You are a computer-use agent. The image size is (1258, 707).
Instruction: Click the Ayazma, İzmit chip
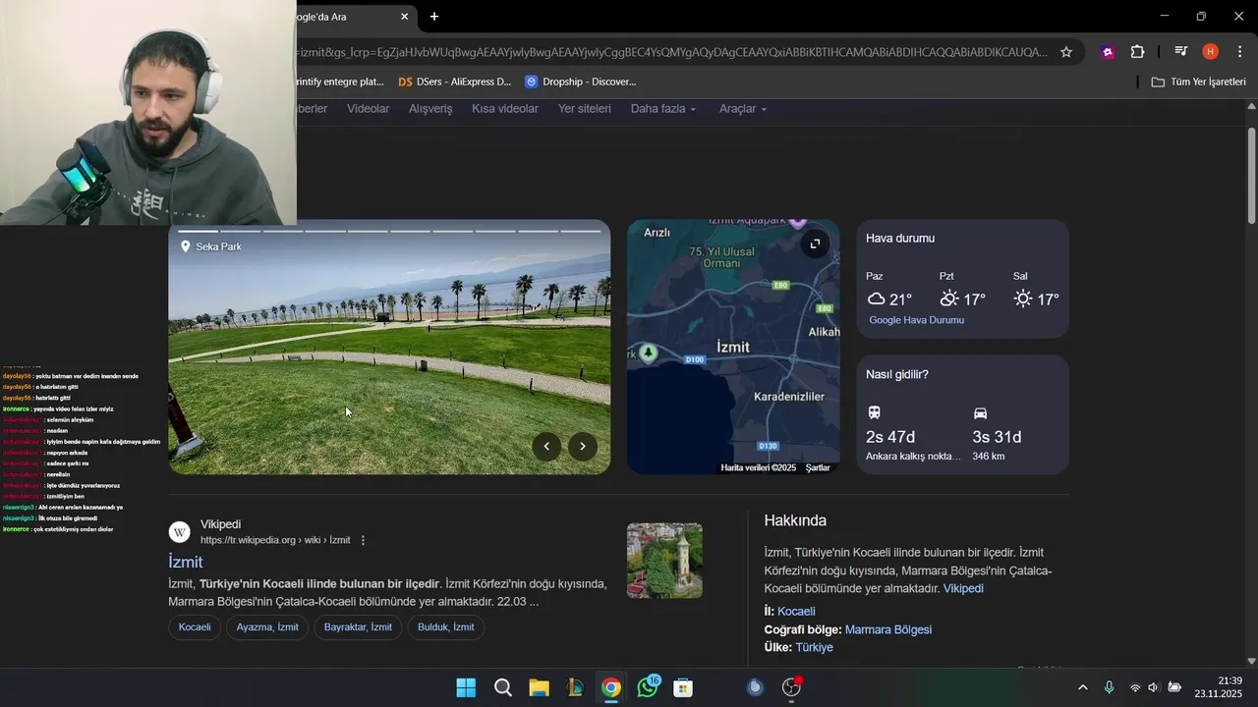pyautogui.click(x=267, y=627)
